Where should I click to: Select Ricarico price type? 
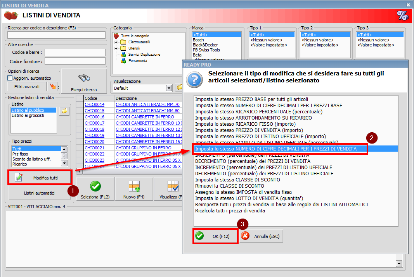pos(19,164)
